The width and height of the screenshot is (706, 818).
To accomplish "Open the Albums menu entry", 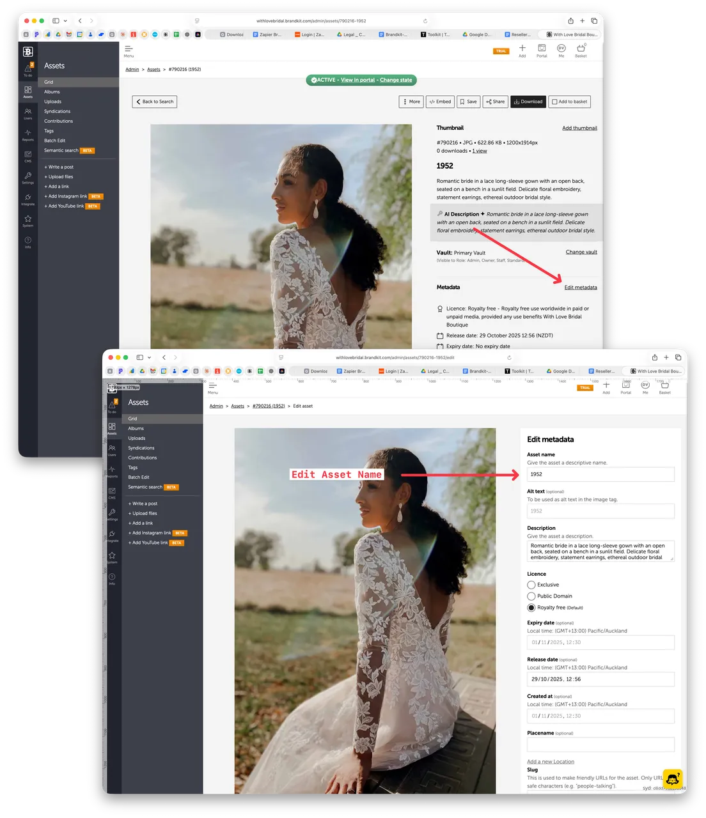I will tap(136, 428).
